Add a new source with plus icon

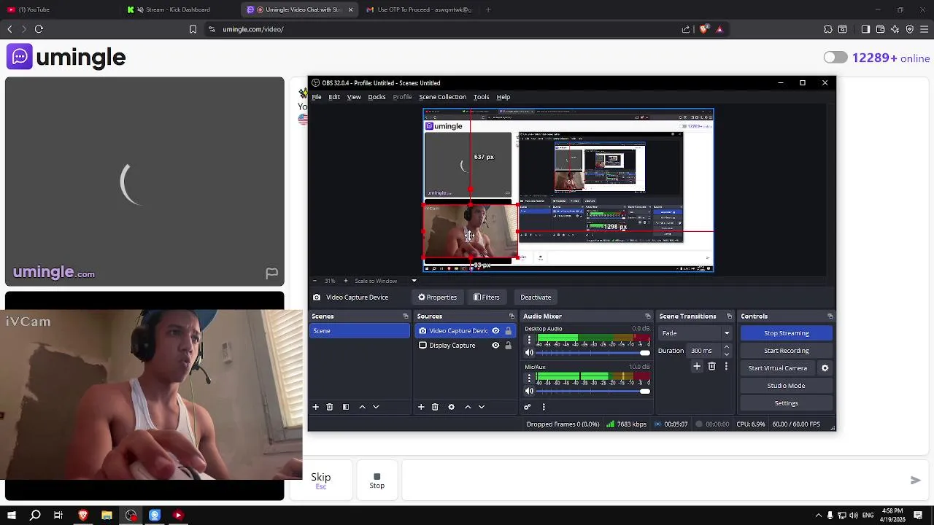[420, 407]
